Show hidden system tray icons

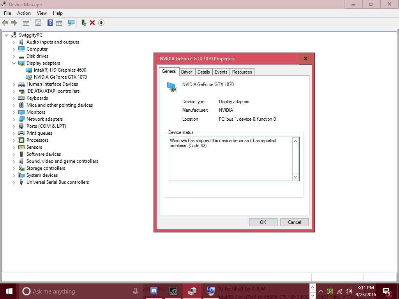321,291
